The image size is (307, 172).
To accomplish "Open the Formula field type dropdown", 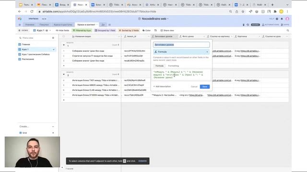I will (x=181, y=52).
